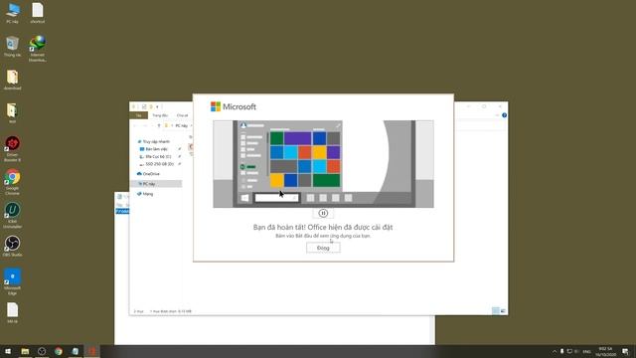
Task: Launch Microsoft Edge from desktop shortcut
Action: pos(13,282)
